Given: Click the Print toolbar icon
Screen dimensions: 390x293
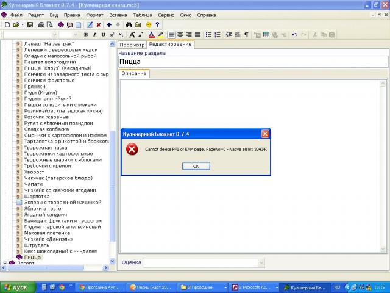Looking at the screenshot, I should tap(41, 24).
